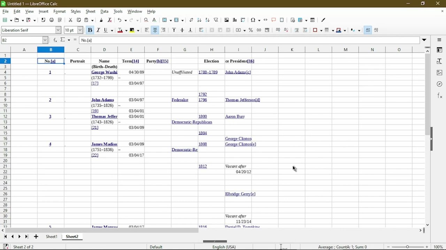Viewport: 446px width, 250px height.
Task: Open the Sheet menu
Action: click(x=90, y=11)
